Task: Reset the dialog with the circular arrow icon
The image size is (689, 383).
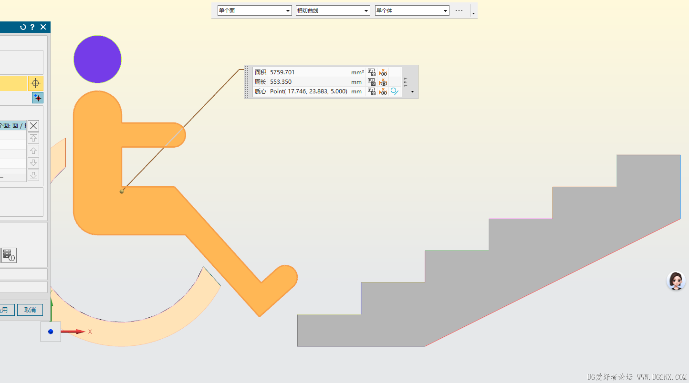Action: click(x=23, y=27)
